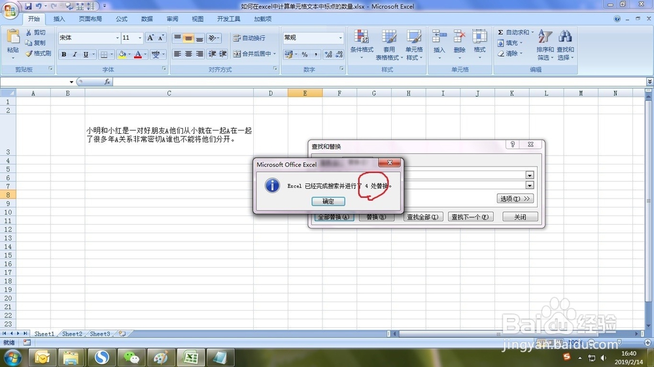Click Wrap Text (自动换行) button
Image resolution: width=654 pixels, height=367 pixels.
tap(249, 38)
